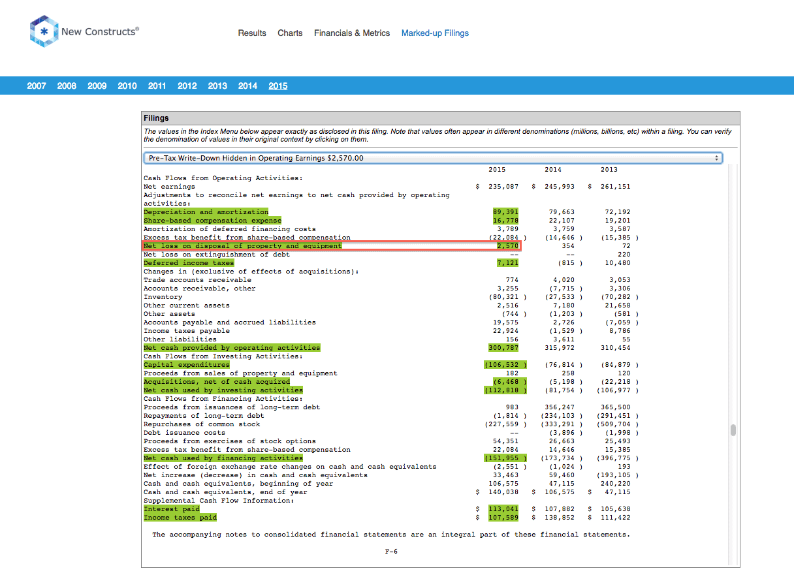Click highlighted Share-based compensation expense label
Image resolution: width=794 pixels, height=579 pixels.
[x=212, y=221]
